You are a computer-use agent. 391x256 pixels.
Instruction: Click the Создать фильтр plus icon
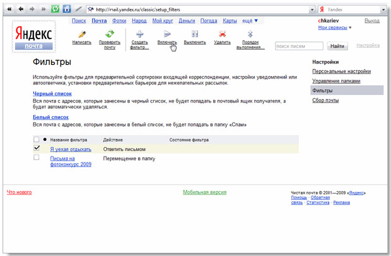[x=139, y=34]
